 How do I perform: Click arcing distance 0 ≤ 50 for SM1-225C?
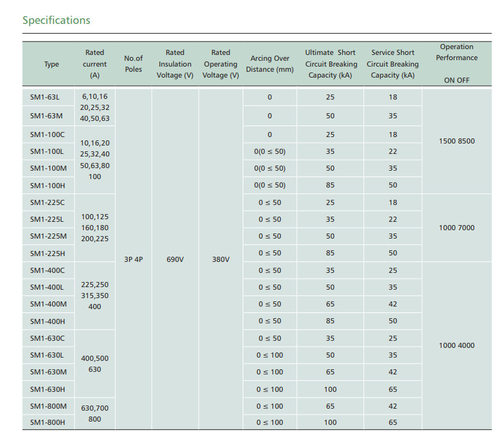[x=270, y=202]
